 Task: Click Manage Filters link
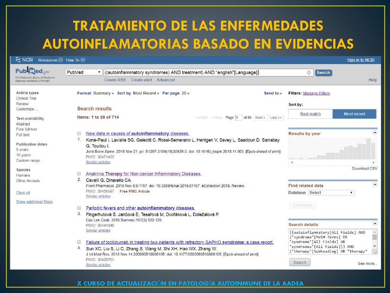[316, 93]
